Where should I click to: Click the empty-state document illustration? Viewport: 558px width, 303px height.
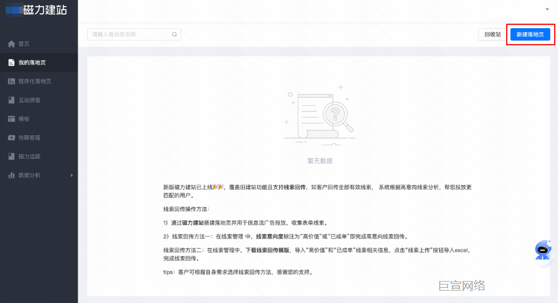(320, 115)
